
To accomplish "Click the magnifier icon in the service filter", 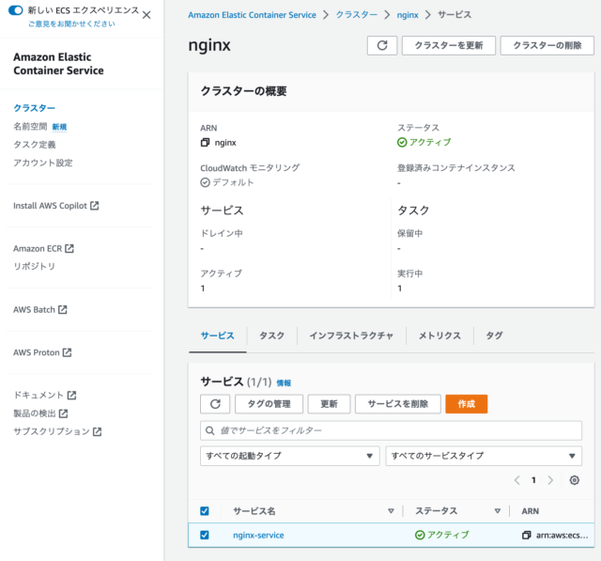I will coord(210,430).
